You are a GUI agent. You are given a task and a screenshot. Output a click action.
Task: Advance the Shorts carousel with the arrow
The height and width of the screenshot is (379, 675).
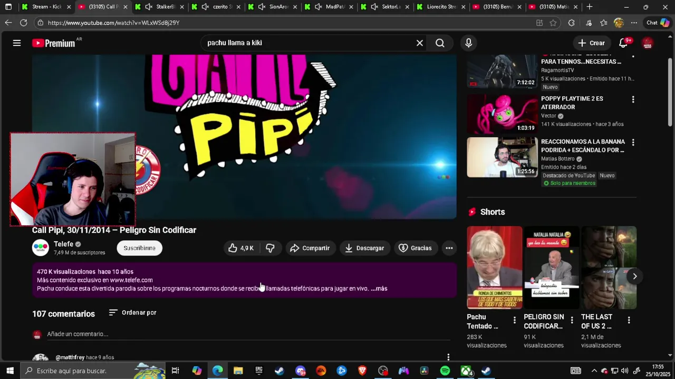634,276
